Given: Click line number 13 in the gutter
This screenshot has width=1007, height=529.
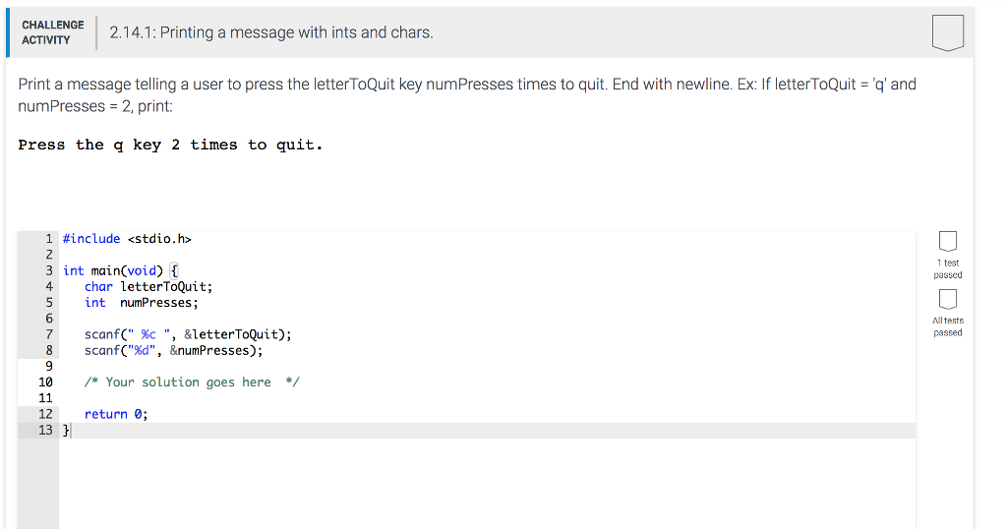Looking at the screenshot, I should tap(45, 430).
